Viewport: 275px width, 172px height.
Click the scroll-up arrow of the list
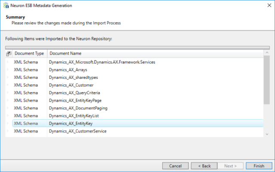tap(267, 53)
